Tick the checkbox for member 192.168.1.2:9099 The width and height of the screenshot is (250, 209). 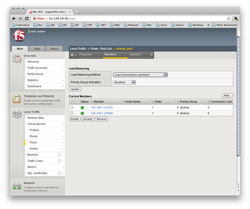pos(72,113)
